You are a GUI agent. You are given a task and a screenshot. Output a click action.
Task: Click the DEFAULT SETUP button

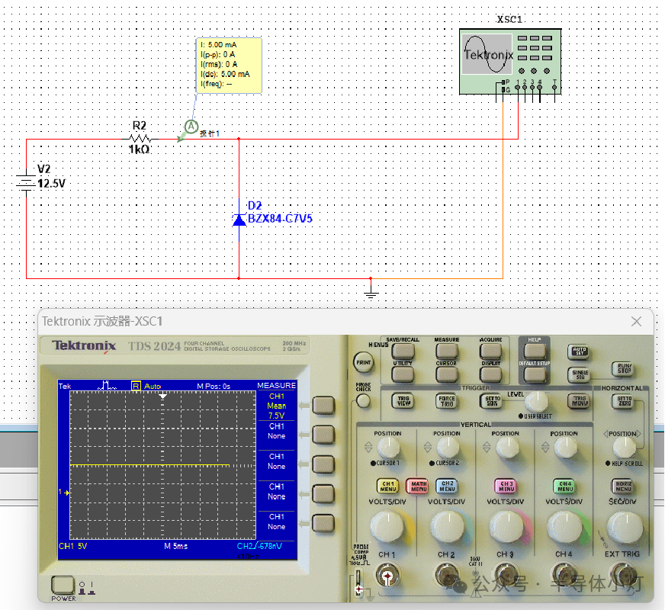tap(535, 374)
